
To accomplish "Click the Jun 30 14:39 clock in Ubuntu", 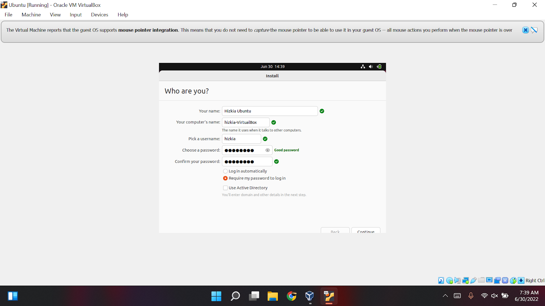I will coord(272,67).
